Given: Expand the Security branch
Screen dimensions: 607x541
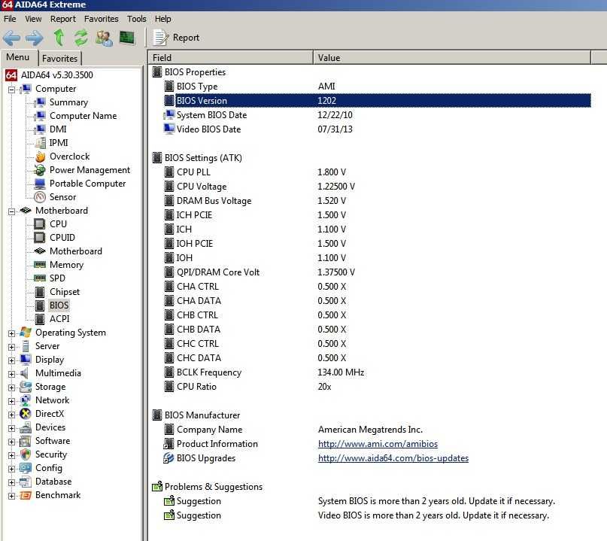Looking at the screenshot, I should [x=11, y=455].
